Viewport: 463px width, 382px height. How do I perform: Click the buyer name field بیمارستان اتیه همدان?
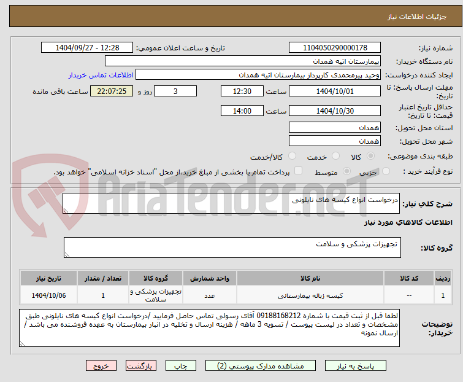[243, 61]
